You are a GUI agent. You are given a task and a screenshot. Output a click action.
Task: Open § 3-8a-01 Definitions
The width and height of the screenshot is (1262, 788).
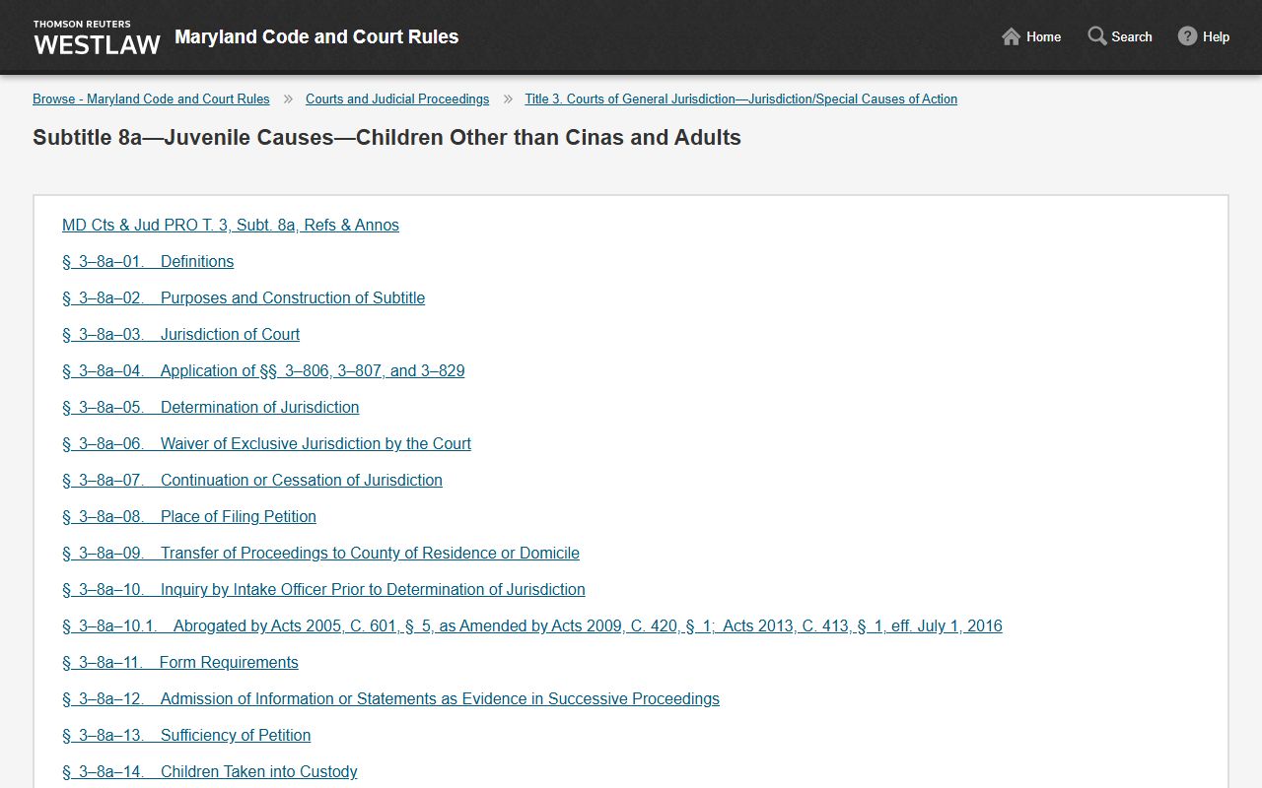[x=148, y=261]
